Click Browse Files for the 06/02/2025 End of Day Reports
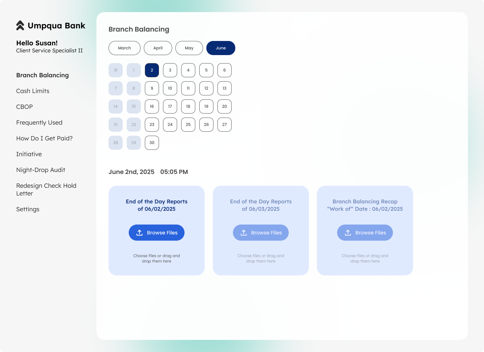 pyautogui.click(x=156, y=232)
